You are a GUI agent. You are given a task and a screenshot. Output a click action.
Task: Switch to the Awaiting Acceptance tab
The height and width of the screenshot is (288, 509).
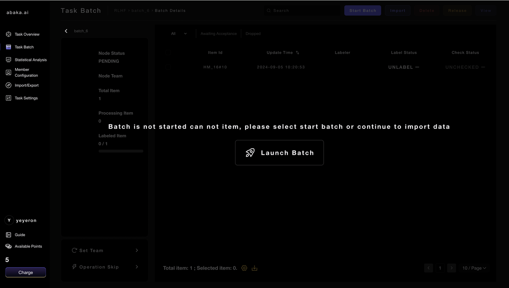click(x=218, y=34)
